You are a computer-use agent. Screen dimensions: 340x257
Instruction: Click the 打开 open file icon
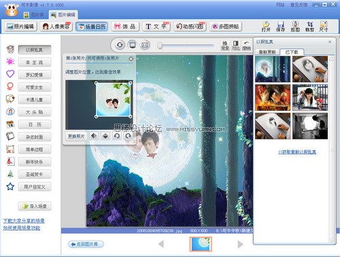tap(266, 27)
